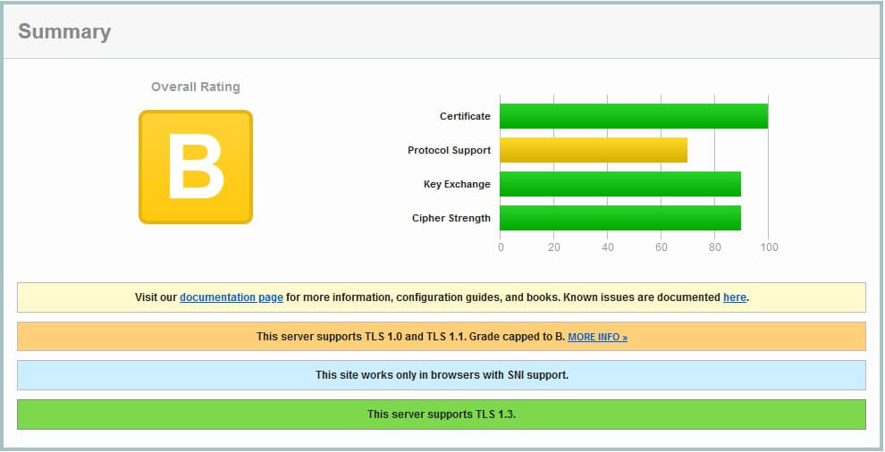Open the documentation page link
The width and height of the screenshot is (885, 452).
pos(232,297)
